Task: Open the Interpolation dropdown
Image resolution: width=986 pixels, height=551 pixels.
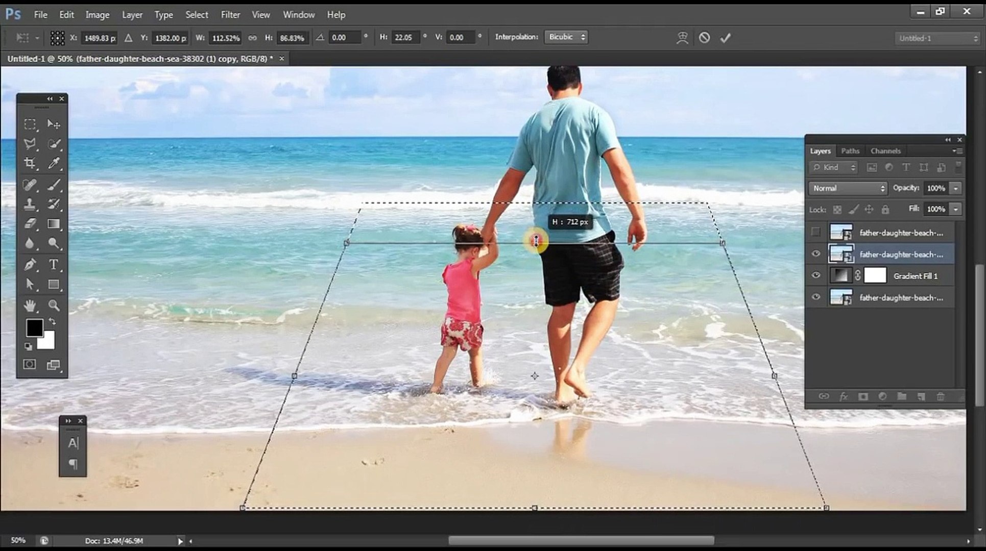Action: coord(566,37)
